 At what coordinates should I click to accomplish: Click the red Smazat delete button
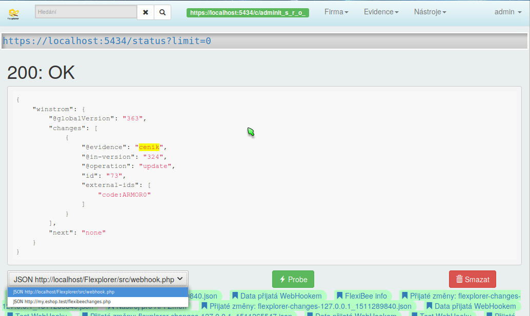(x=473, y=279)
